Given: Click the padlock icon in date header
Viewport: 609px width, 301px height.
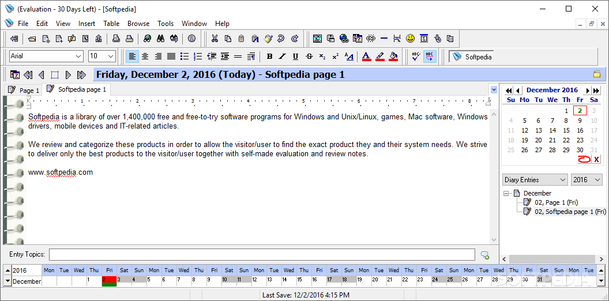Looking at the screenshot, I should point(597,74).
